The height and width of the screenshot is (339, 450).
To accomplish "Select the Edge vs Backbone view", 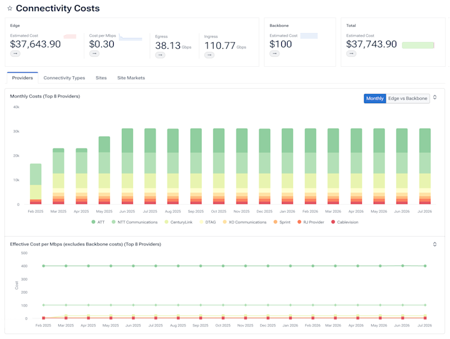I will (407, 98).
